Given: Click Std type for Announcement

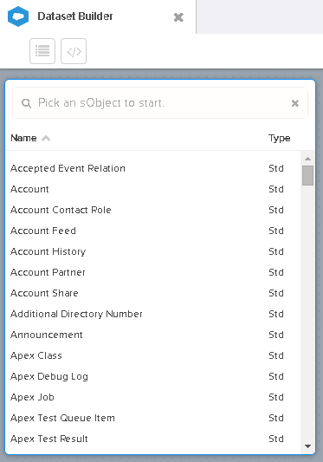Looking at the screenshot, I should click(x=276, y=335).
